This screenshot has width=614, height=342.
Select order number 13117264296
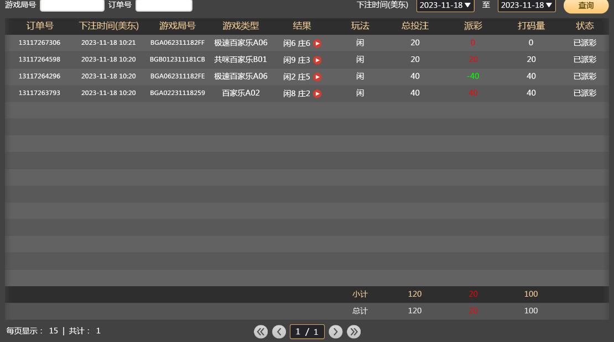tap(39, 76)
